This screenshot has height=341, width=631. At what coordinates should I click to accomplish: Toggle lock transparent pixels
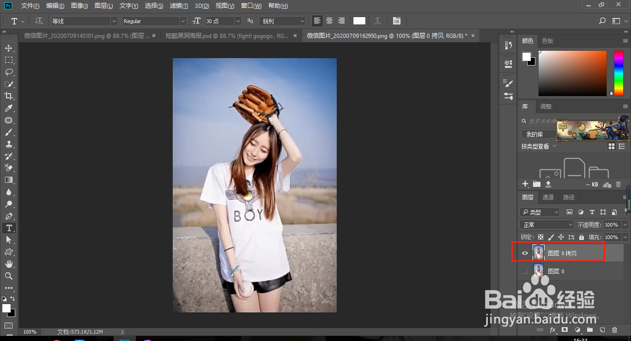click(x=540, y=237)
